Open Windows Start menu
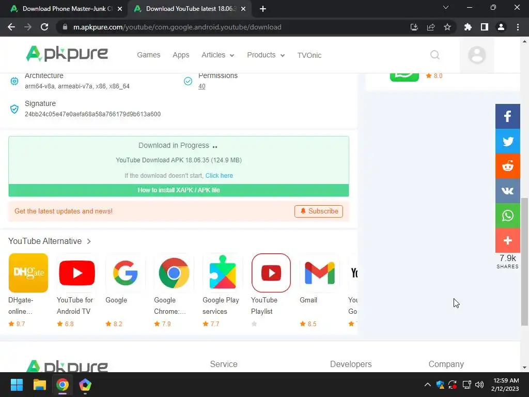The image size is (529, 397). [x=17, y=385]
